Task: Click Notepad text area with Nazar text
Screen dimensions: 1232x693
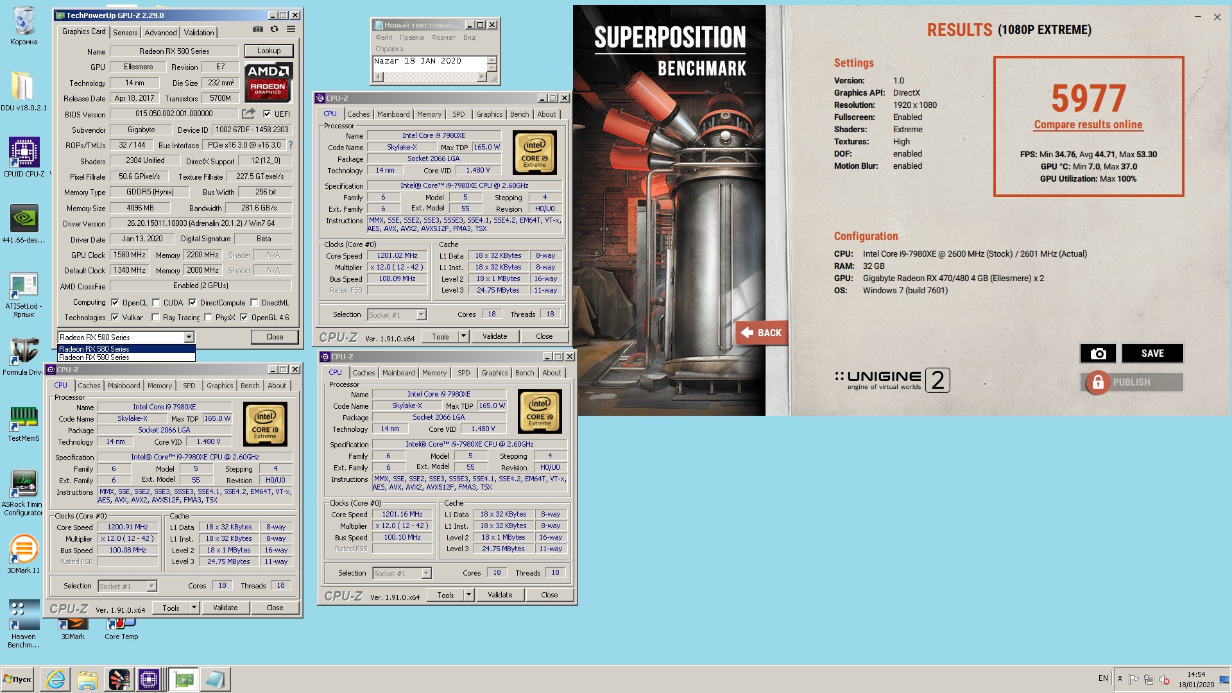Action: pos(430,64)
